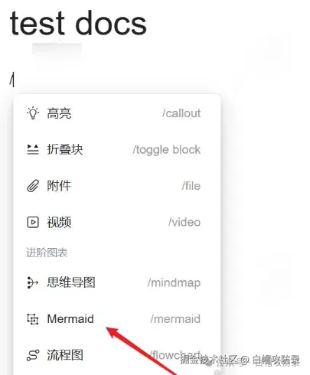Click the toggle block icon
The image size is (310, 375).
coord(33,149)
